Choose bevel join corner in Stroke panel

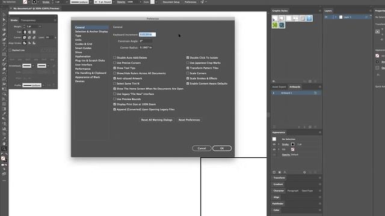coord(34,37)
